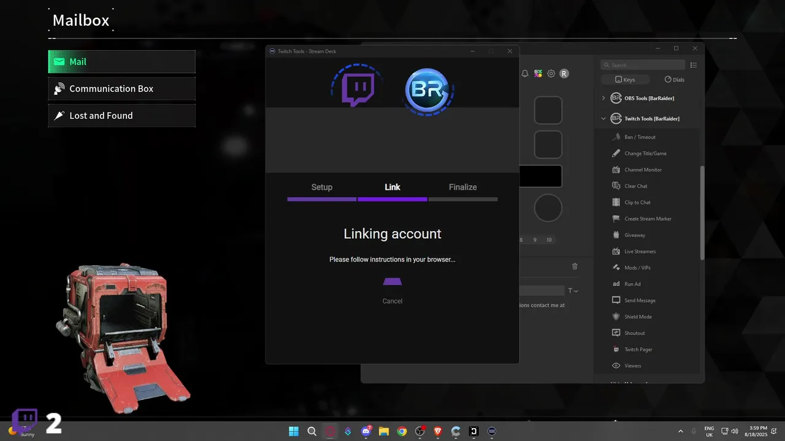Open volume control in system tray

pos(736,431)
